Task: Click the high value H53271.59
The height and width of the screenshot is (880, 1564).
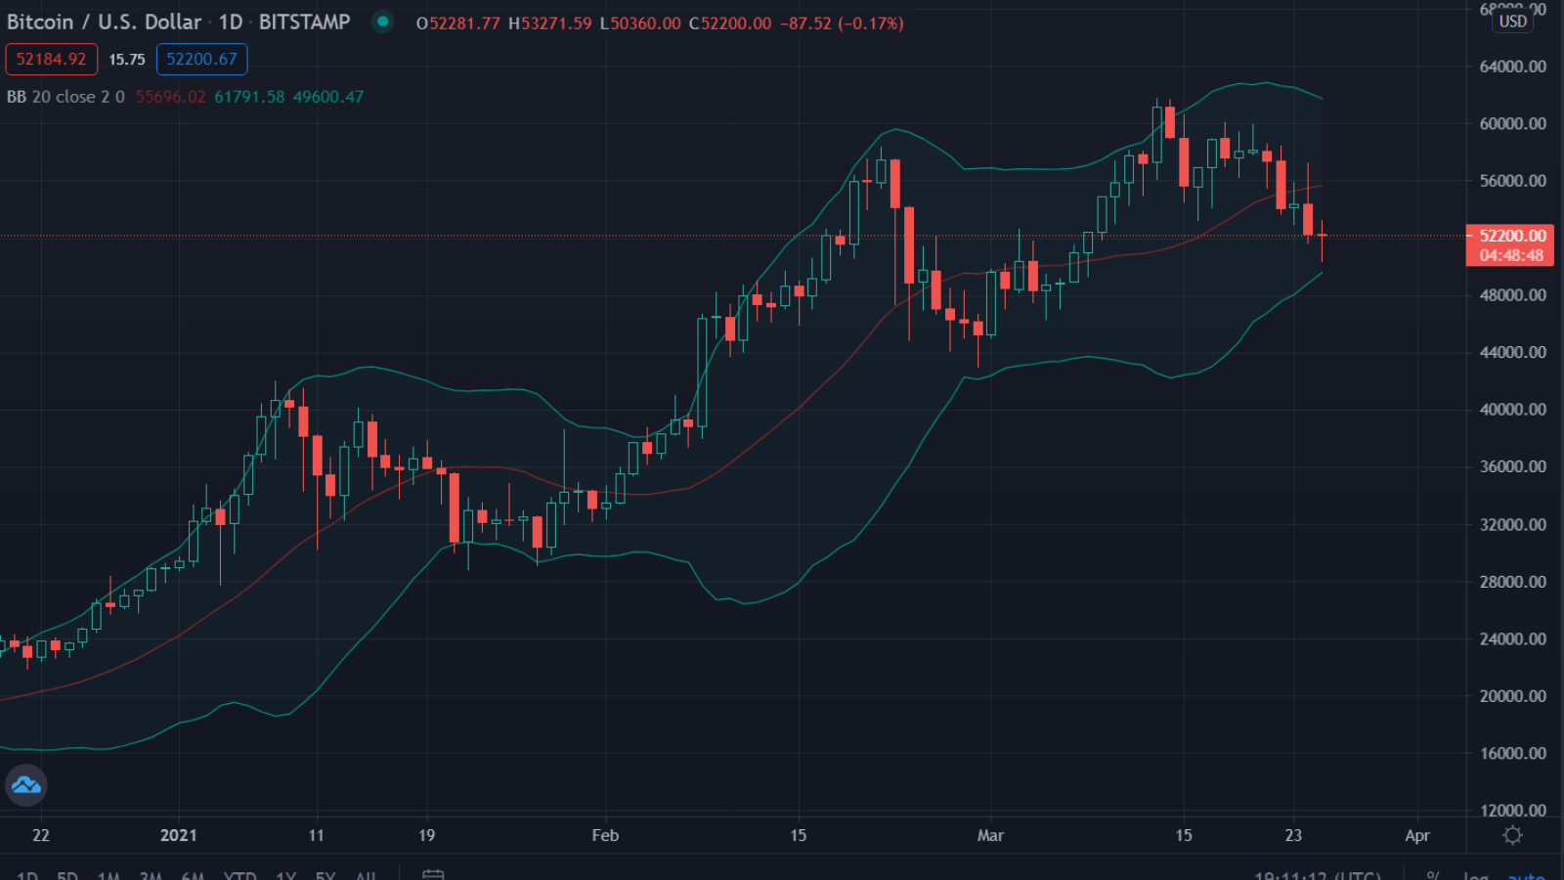Action: [550, 22]
